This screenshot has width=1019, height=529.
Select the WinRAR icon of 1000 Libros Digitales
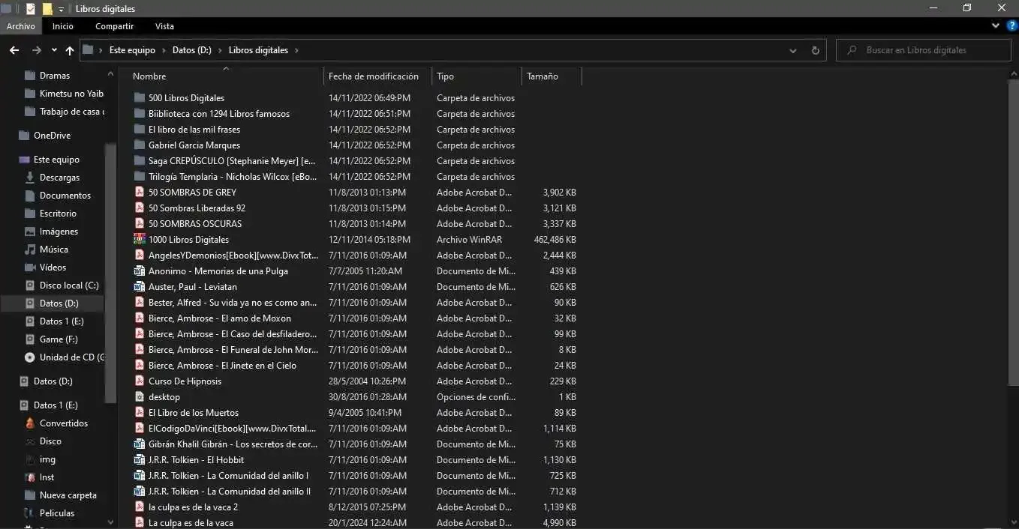[x=139, y=240]
